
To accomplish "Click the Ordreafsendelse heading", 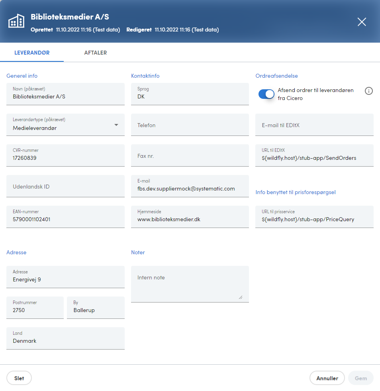I will click(x=276, y=76).
